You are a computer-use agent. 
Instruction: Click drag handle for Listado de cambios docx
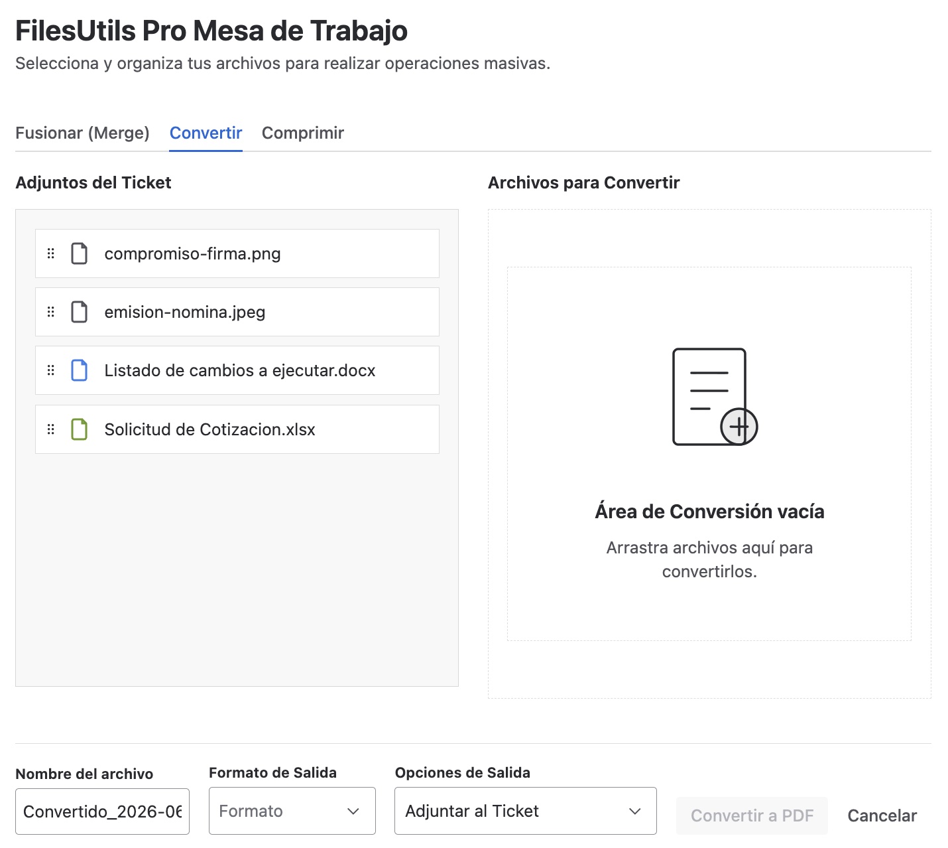51,370
